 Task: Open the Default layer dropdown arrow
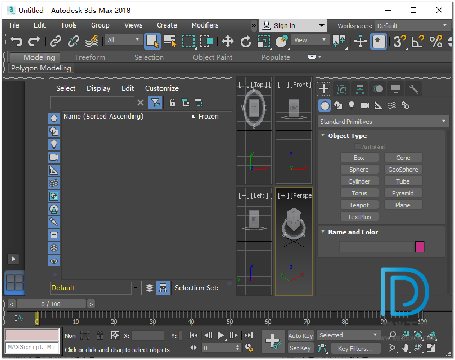tap(136, 288)
